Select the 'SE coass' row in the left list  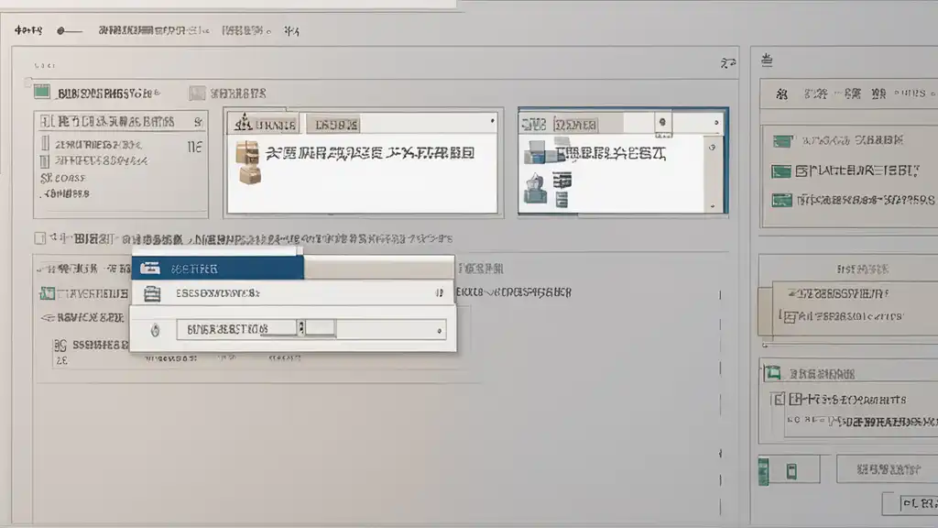click(x=63, y=178)
